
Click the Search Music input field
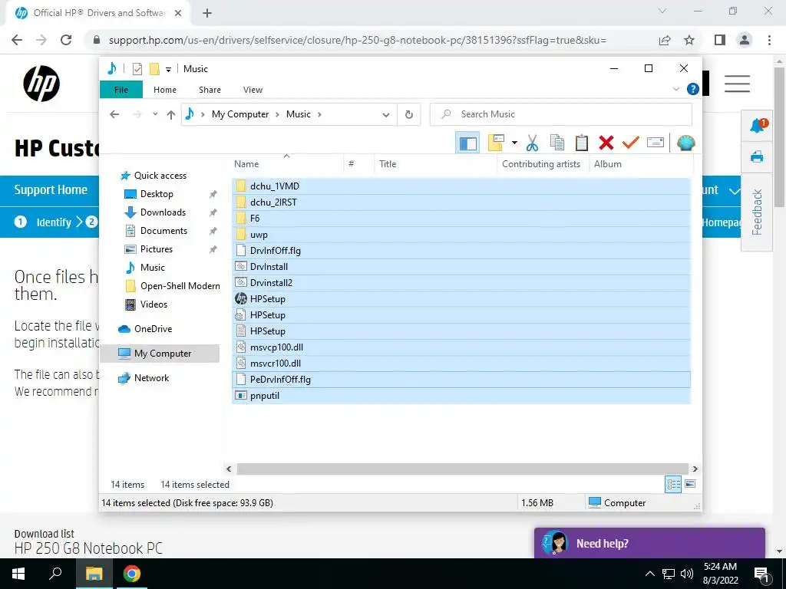pyautogui.click(x=561, y=114)
